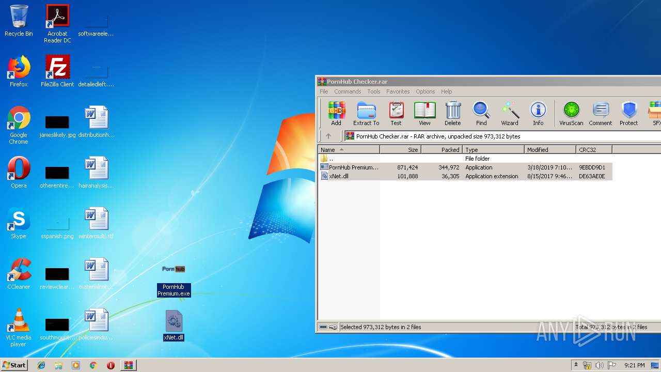Image resolution: width=661 pixels, height=372 pixels.
Task: Click the Comment toolbar icon
Action: click(x=601, y=113)
